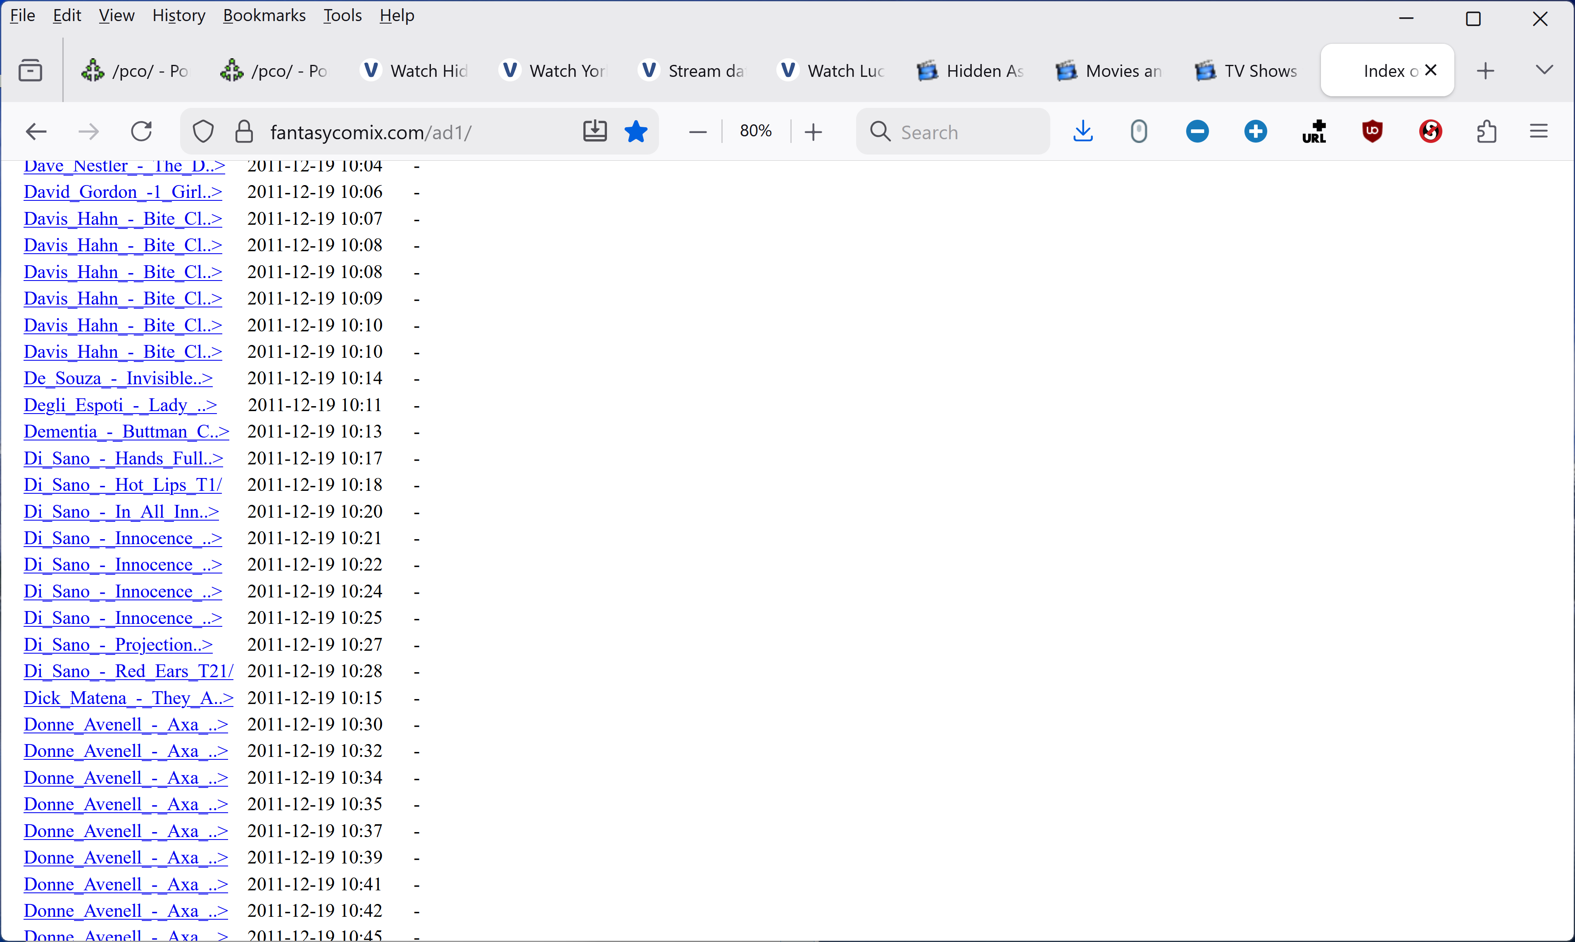Expand the list all tabs chevron
The height and width of the screenshot is (942, 1575).
point(1544,70)
